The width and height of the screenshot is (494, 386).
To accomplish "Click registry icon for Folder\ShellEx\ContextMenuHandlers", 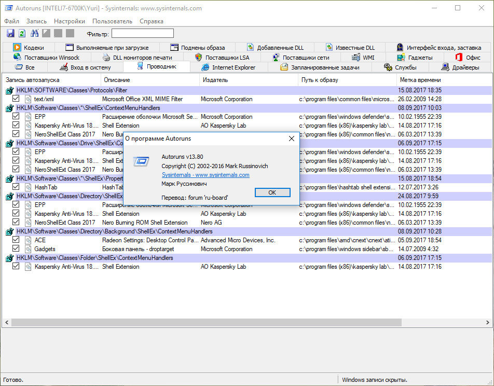I will [9, 258].
